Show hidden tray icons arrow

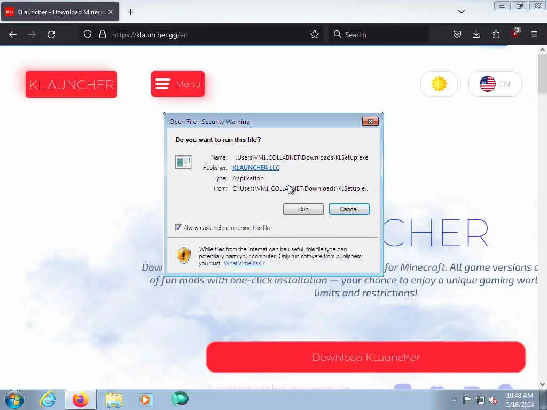[454, 400]
